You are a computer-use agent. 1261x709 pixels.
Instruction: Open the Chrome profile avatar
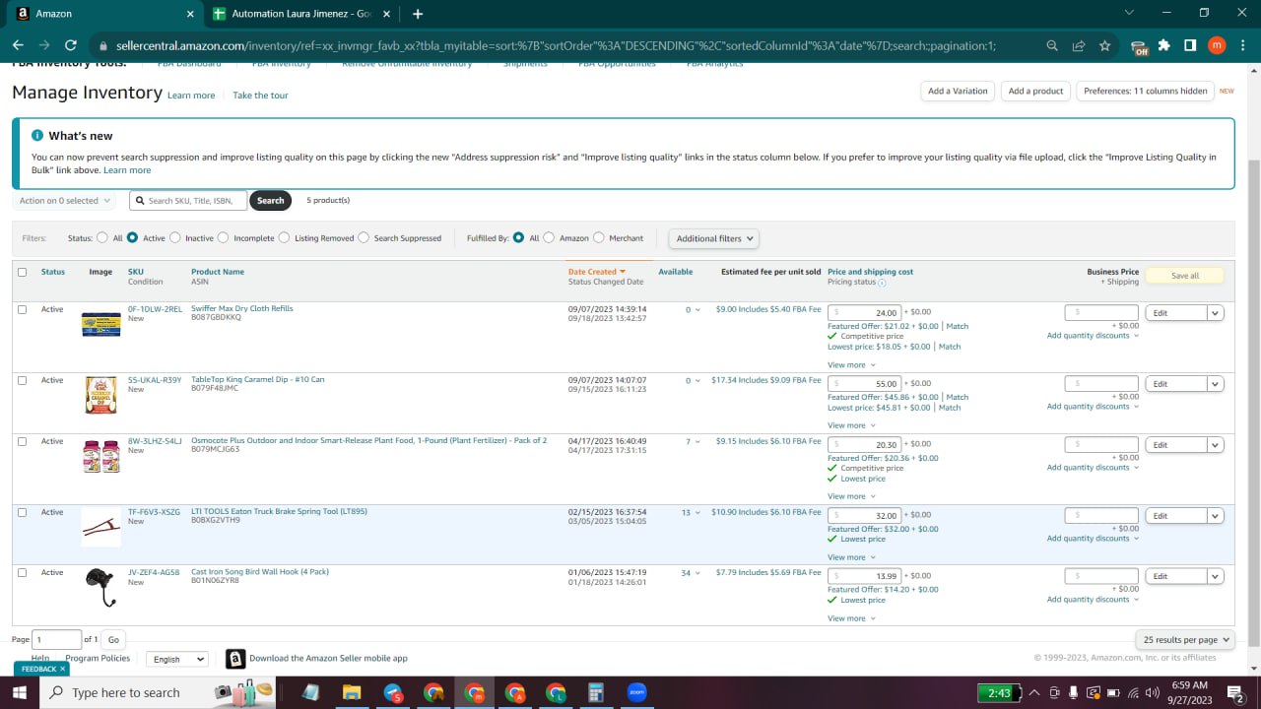click(x=1217, y=45)
